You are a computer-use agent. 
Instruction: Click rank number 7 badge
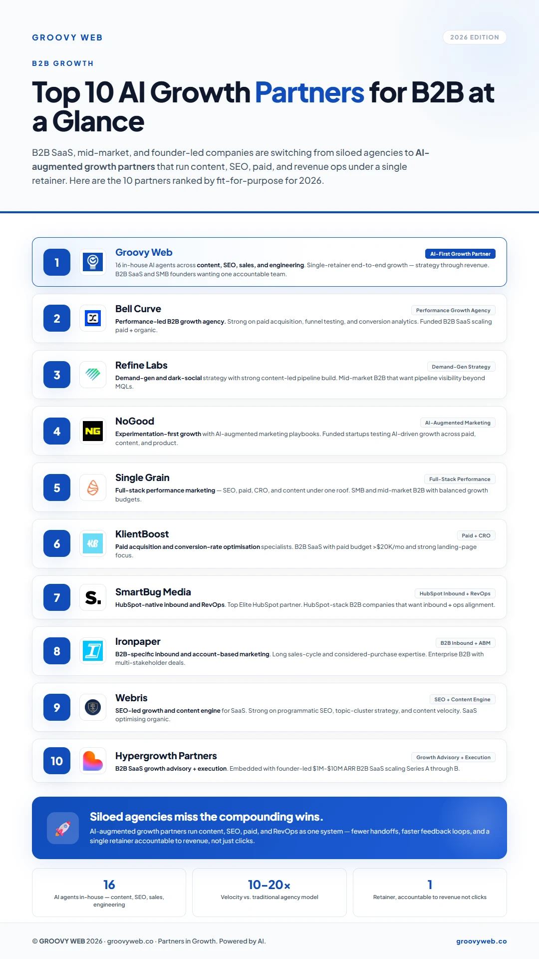click(57, 597)
